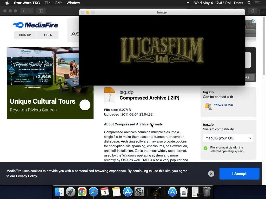Click the System compatibility label
The image size is (266, 199).
pyautogui.click(x=218, y=129)
